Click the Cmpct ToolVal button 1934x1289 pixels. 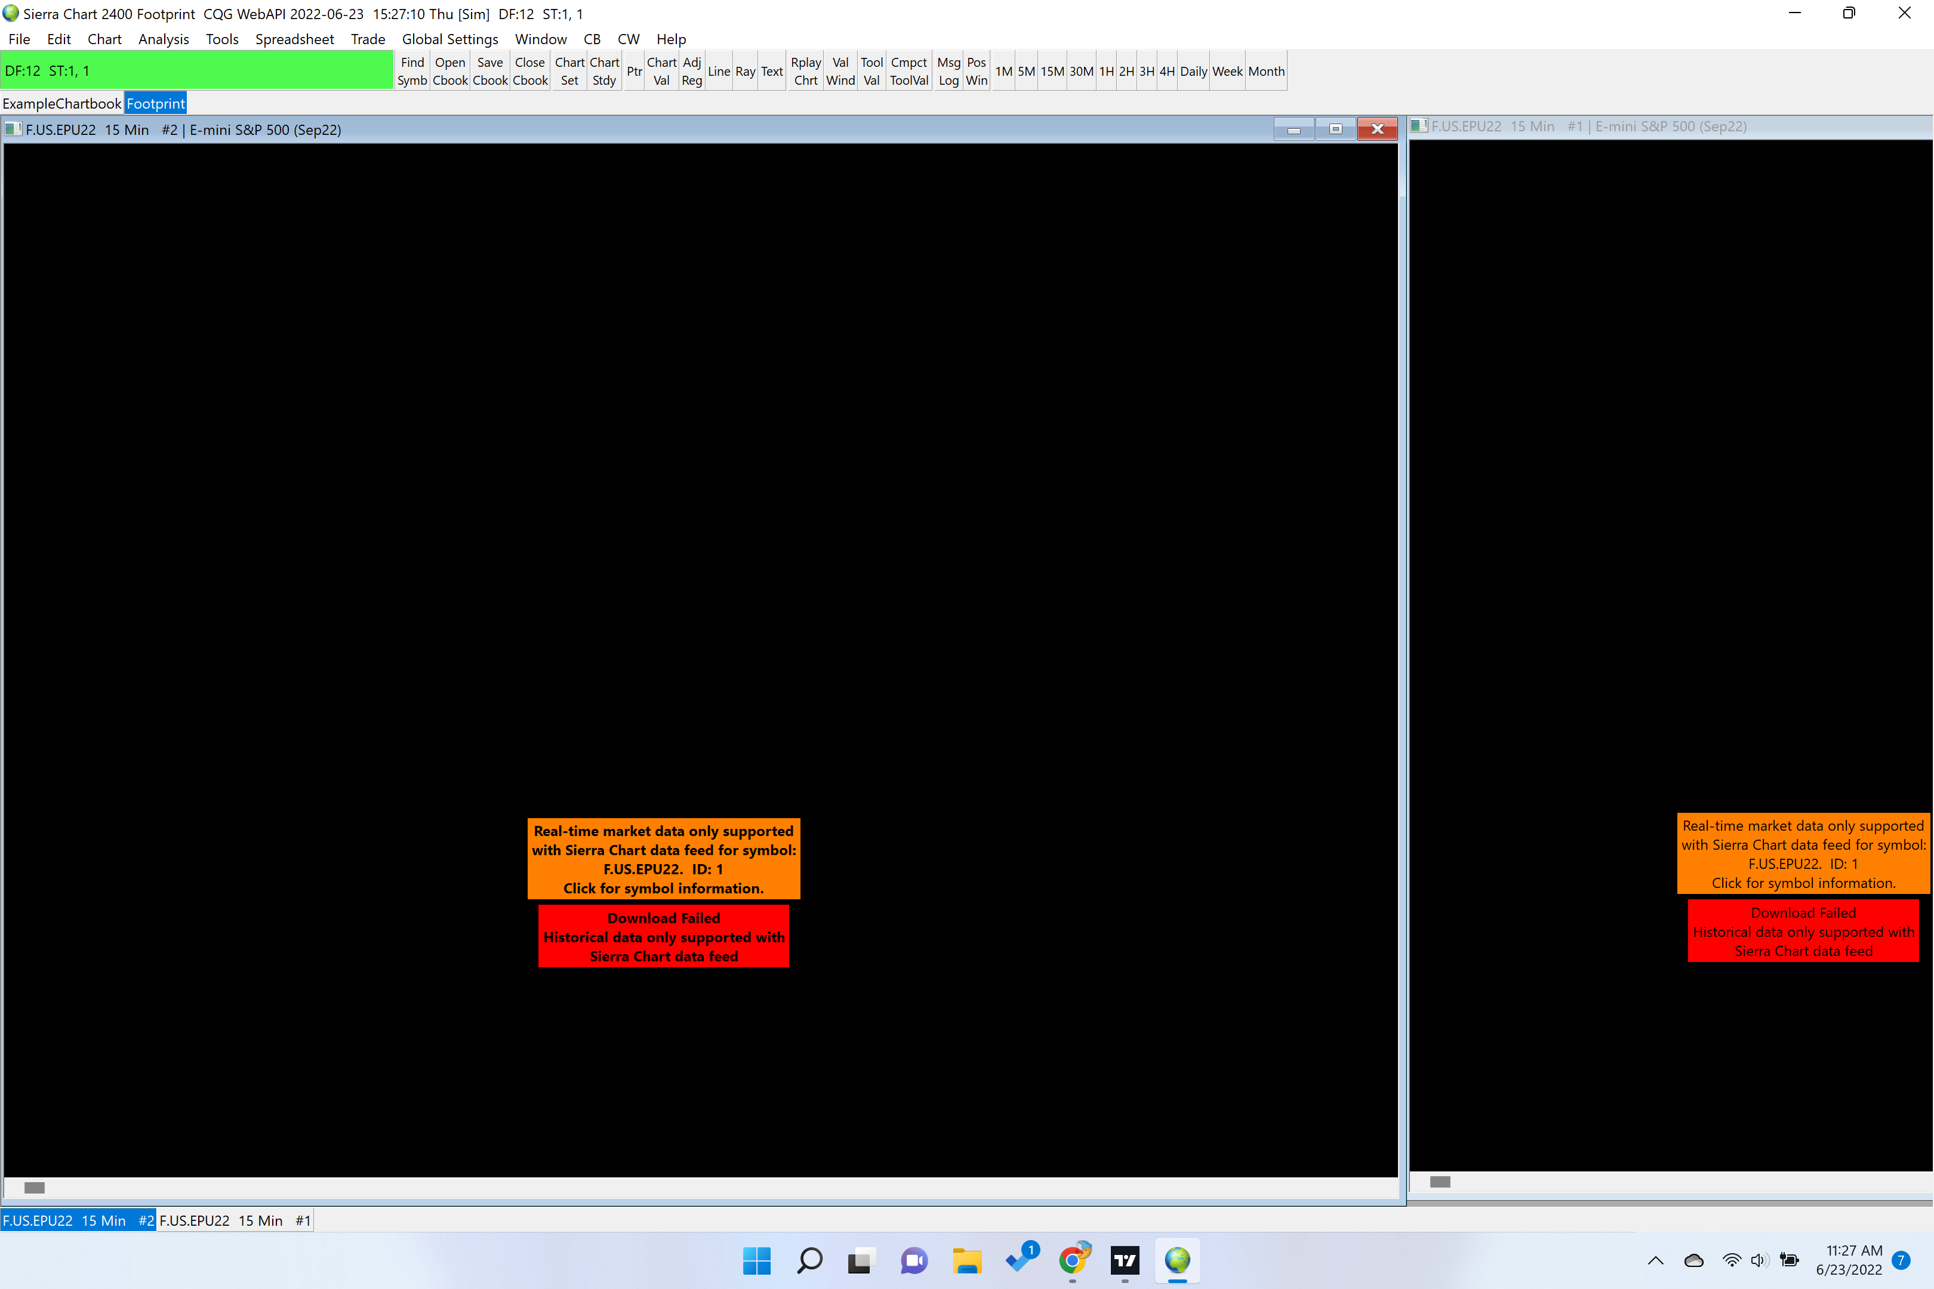tap(909, 70)
